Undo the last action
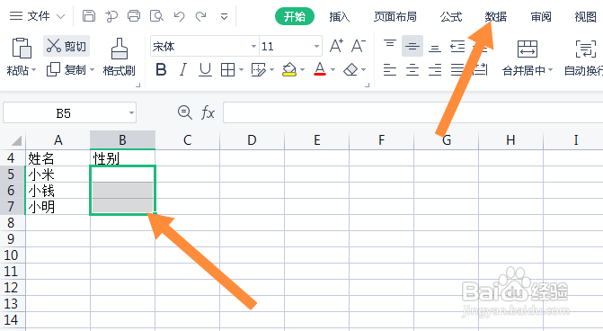Screen dimensions: 603x331 (x=179, y=16)
